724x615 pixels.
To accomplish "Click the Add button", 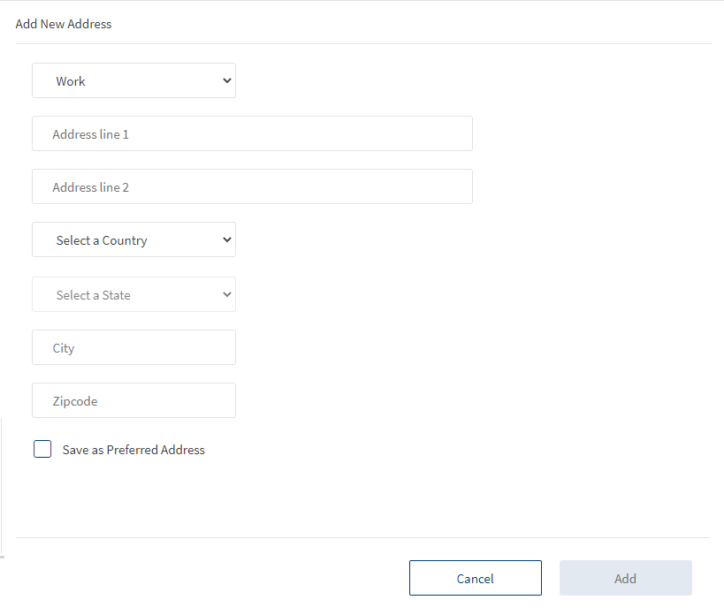I will coord(625,578).
